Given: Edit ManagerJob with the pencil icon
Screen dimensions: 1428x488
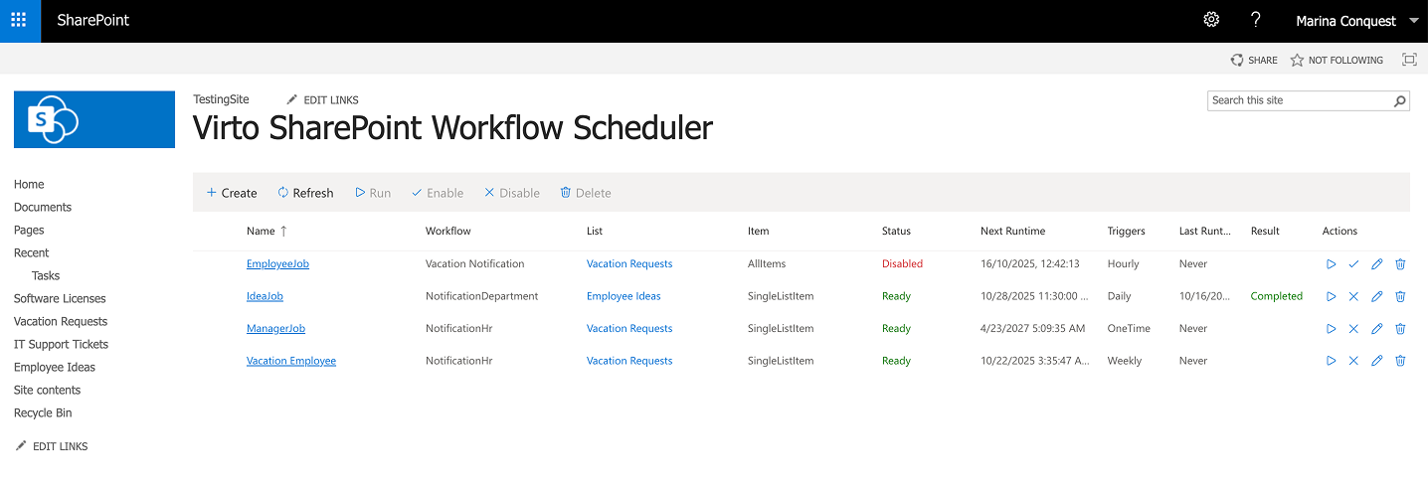Looking at the screenshot, I should click(1377, 329).
